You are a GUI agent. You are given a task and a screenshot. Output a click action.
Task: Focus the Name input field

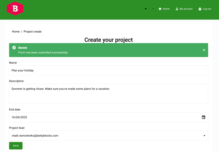coord(109,71)
